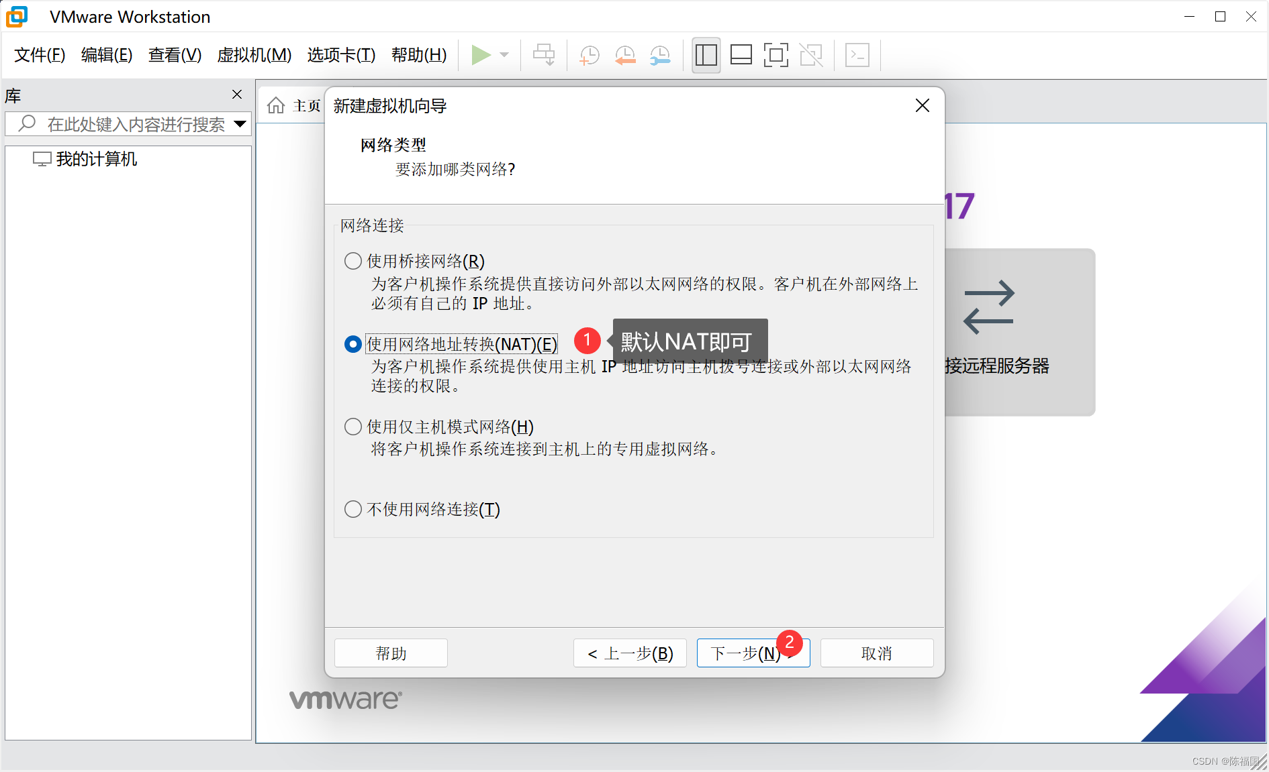Viewport: 1269px width, 772px height.
Task: Select 我的计算机 in the library tree
Action: point(97,159)
